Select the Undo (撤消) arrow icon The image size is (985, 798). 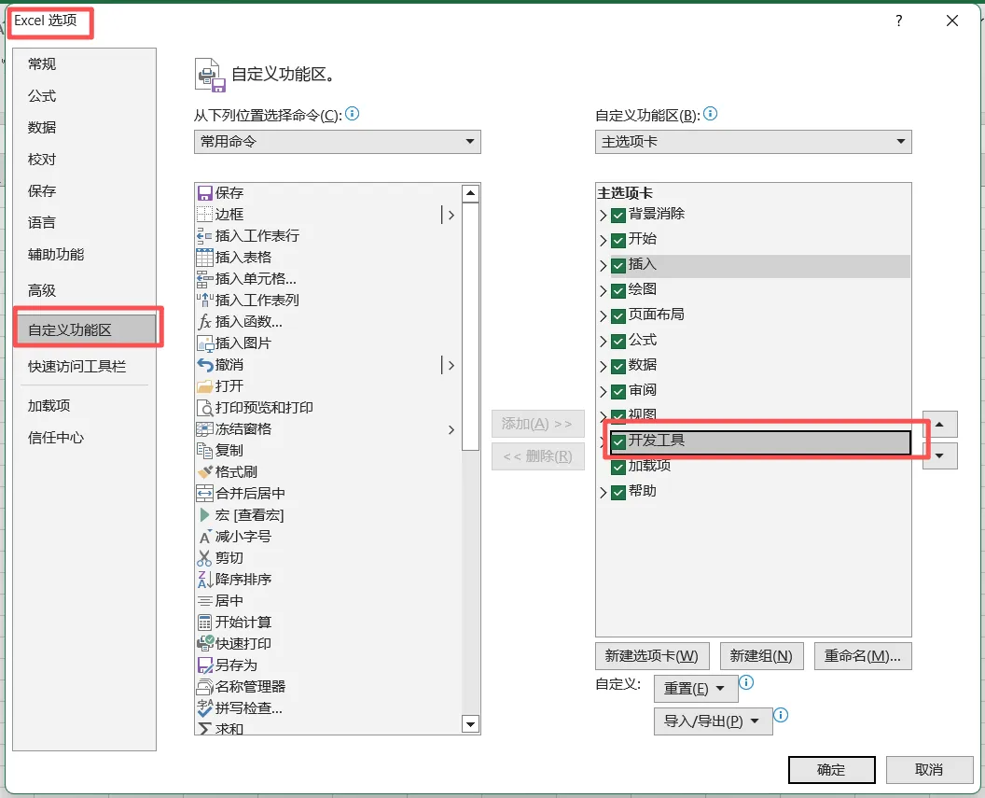click(205, 364)
